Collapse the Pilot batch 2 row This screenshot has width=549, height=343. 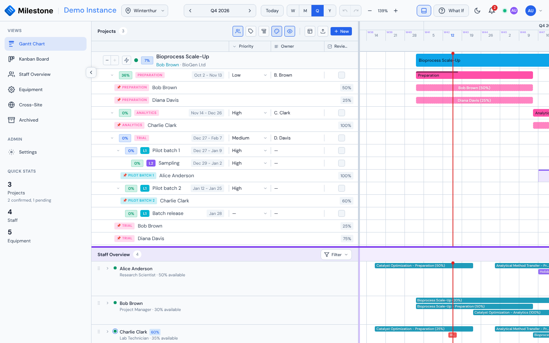coord(118,188)
